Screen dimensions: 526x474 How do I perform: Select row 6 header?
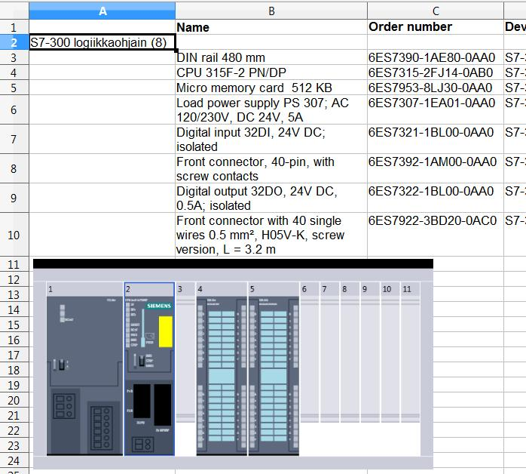pyautogui.click(x=14, y=110)
